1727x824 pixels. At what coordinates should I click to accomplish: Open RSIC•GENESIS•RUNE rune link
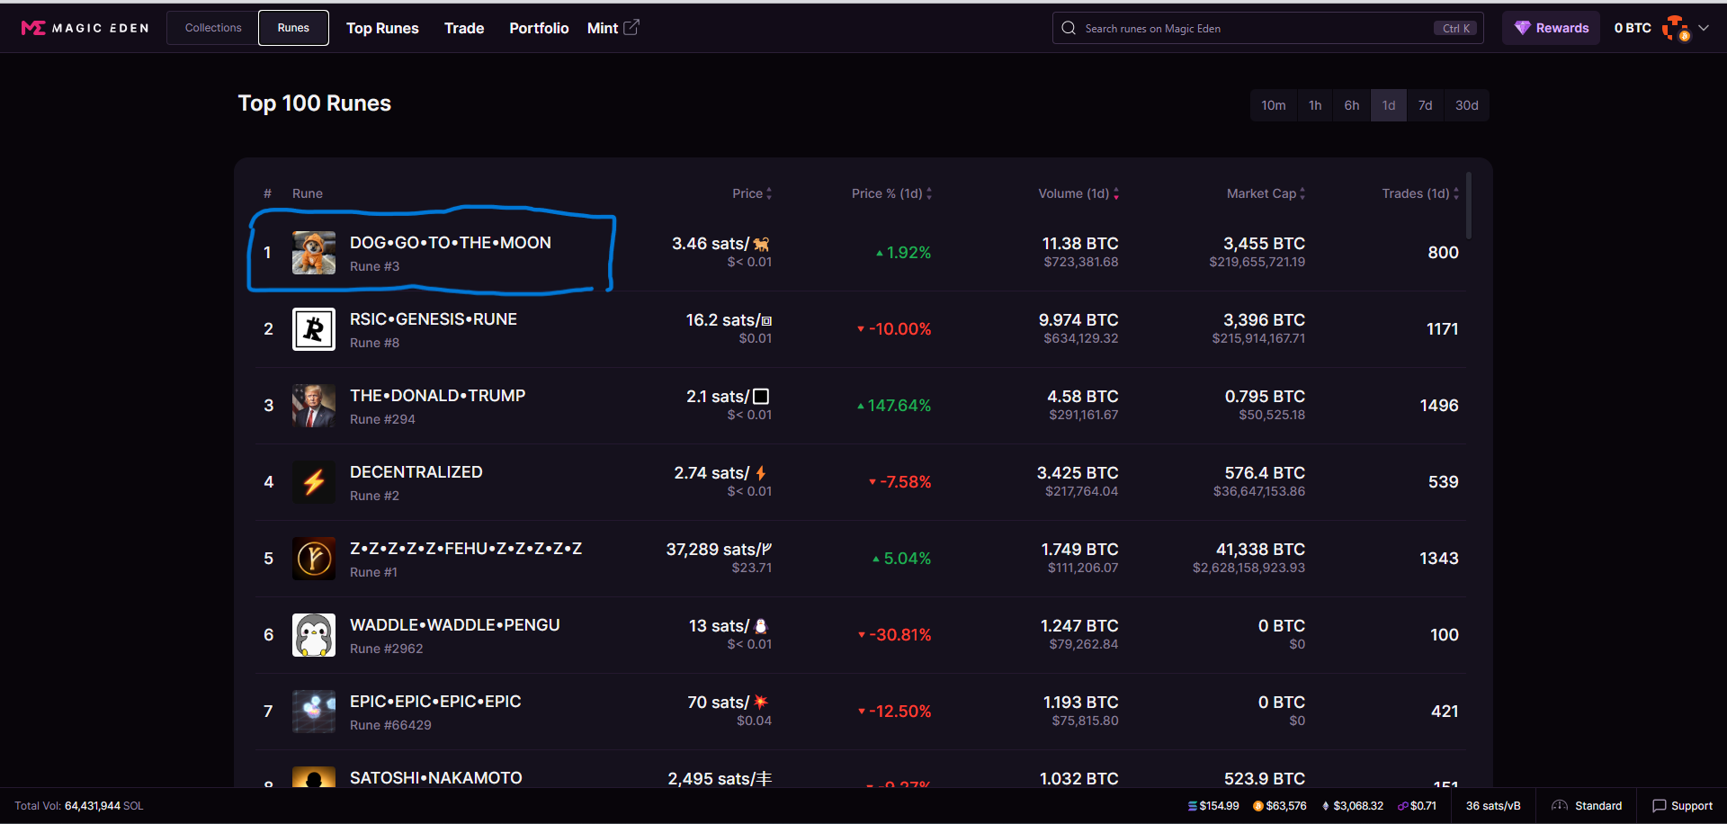pos(434,319)
